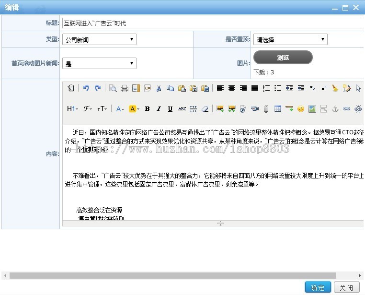This screenshot has width=365, height=295.
Task: Align text right
Action: (243, 88)
